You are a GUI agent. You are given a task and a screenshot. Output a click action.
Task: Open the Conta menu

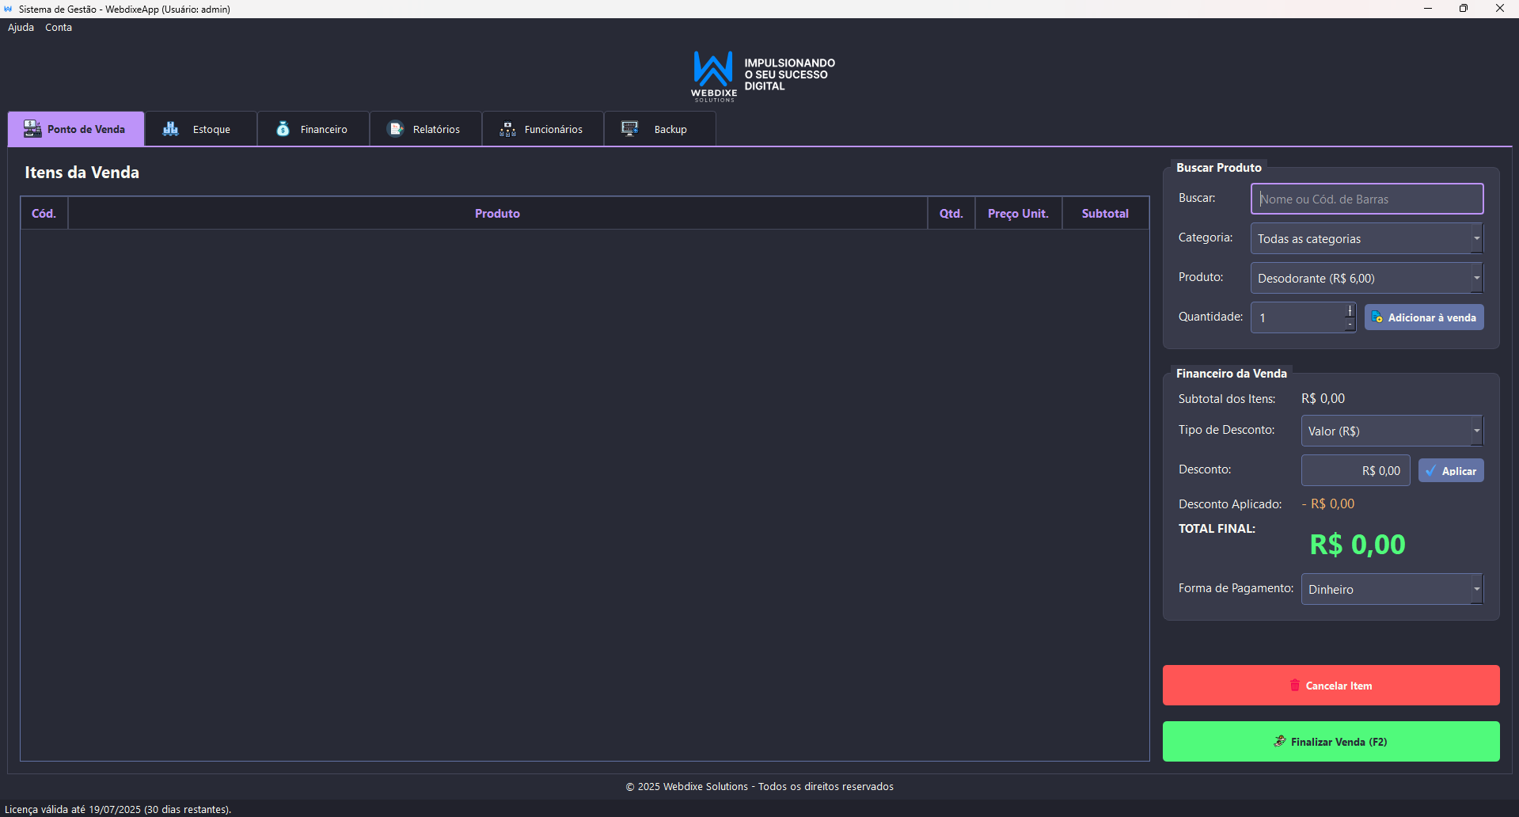[58, 27]
